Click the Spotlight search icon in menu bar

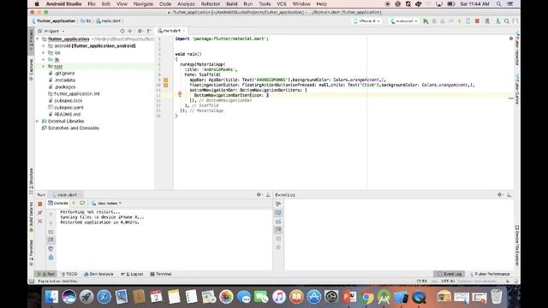[498, 4]
